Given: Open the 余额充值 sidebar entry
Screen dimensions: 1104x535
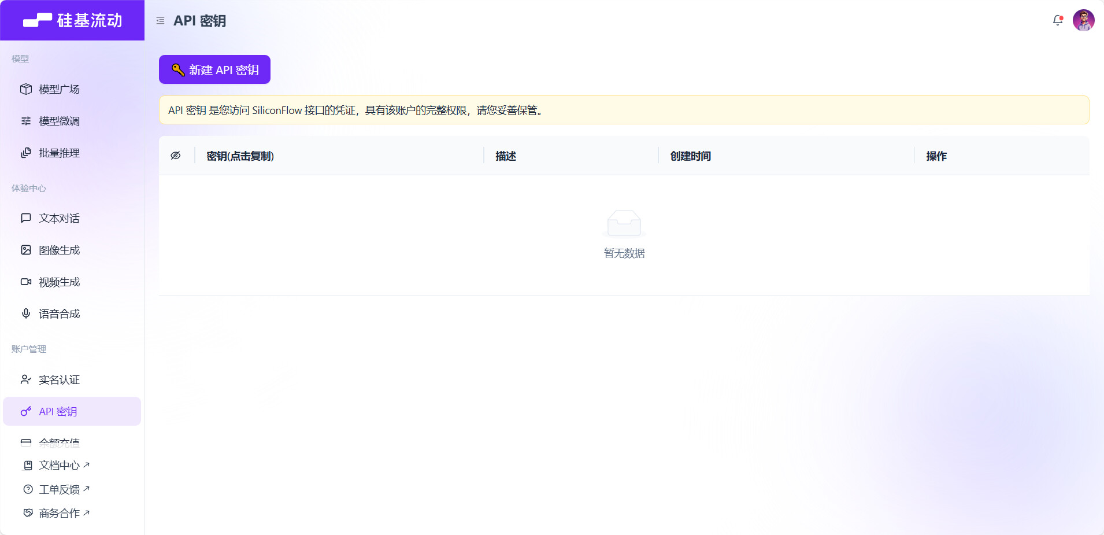Looking at the screenshot, I should 59,442.
